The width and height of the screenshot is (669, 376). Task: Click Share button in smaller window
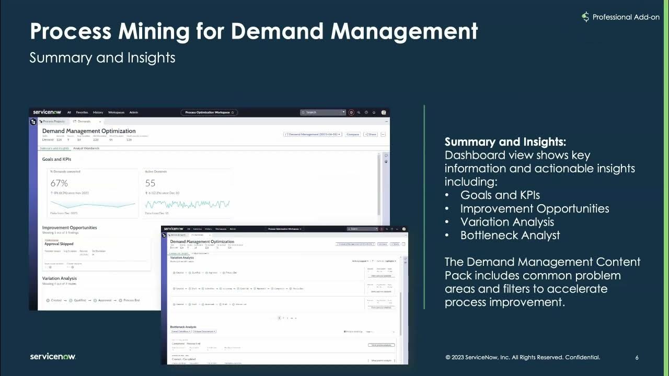[396, 244]
